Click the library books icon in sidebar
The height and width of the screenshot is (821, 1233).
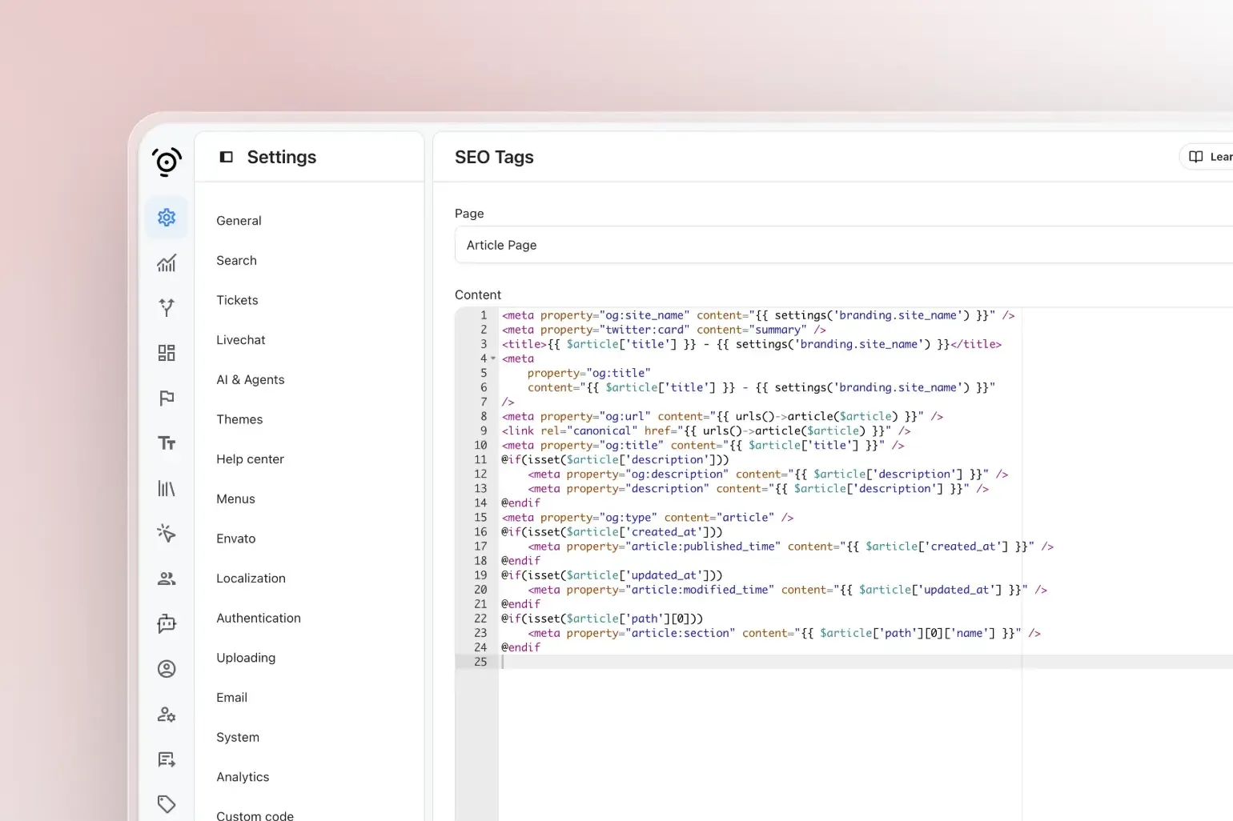click(x=167, y=488)
